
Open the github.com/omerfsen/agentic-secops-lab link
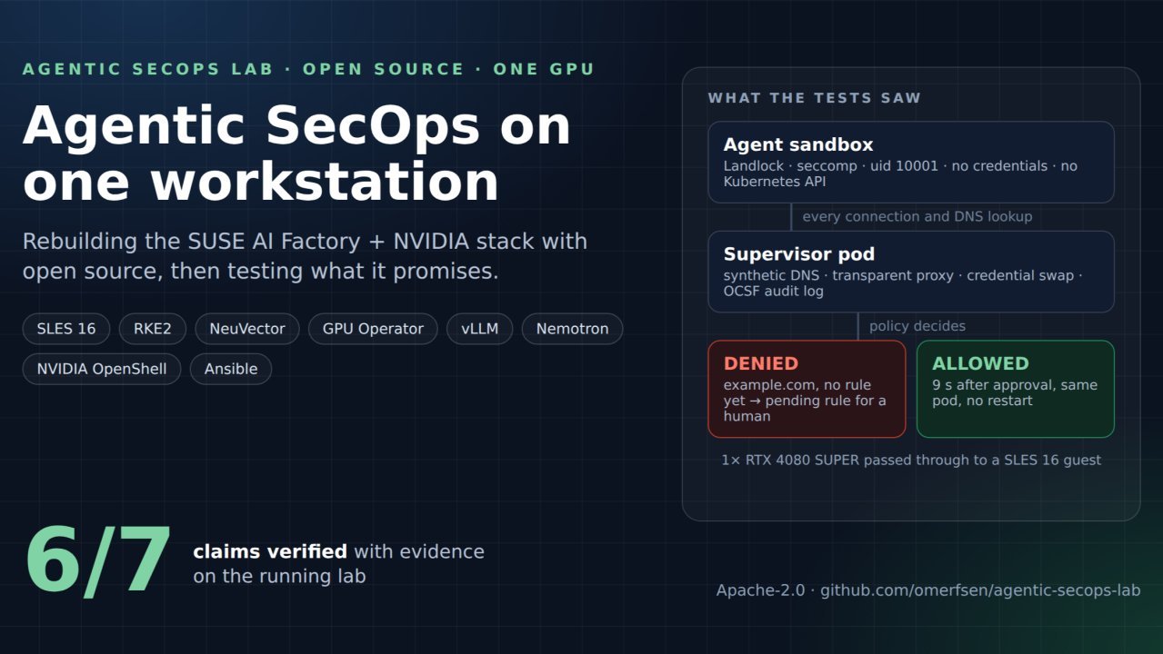[x=980, y=590]
